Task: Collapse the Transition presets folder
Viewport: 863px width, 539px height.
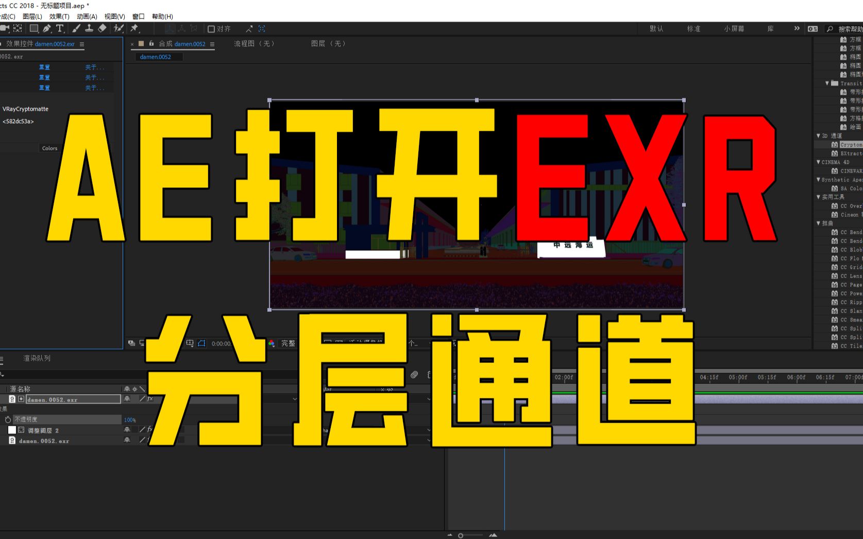Action: click(827, 83)
